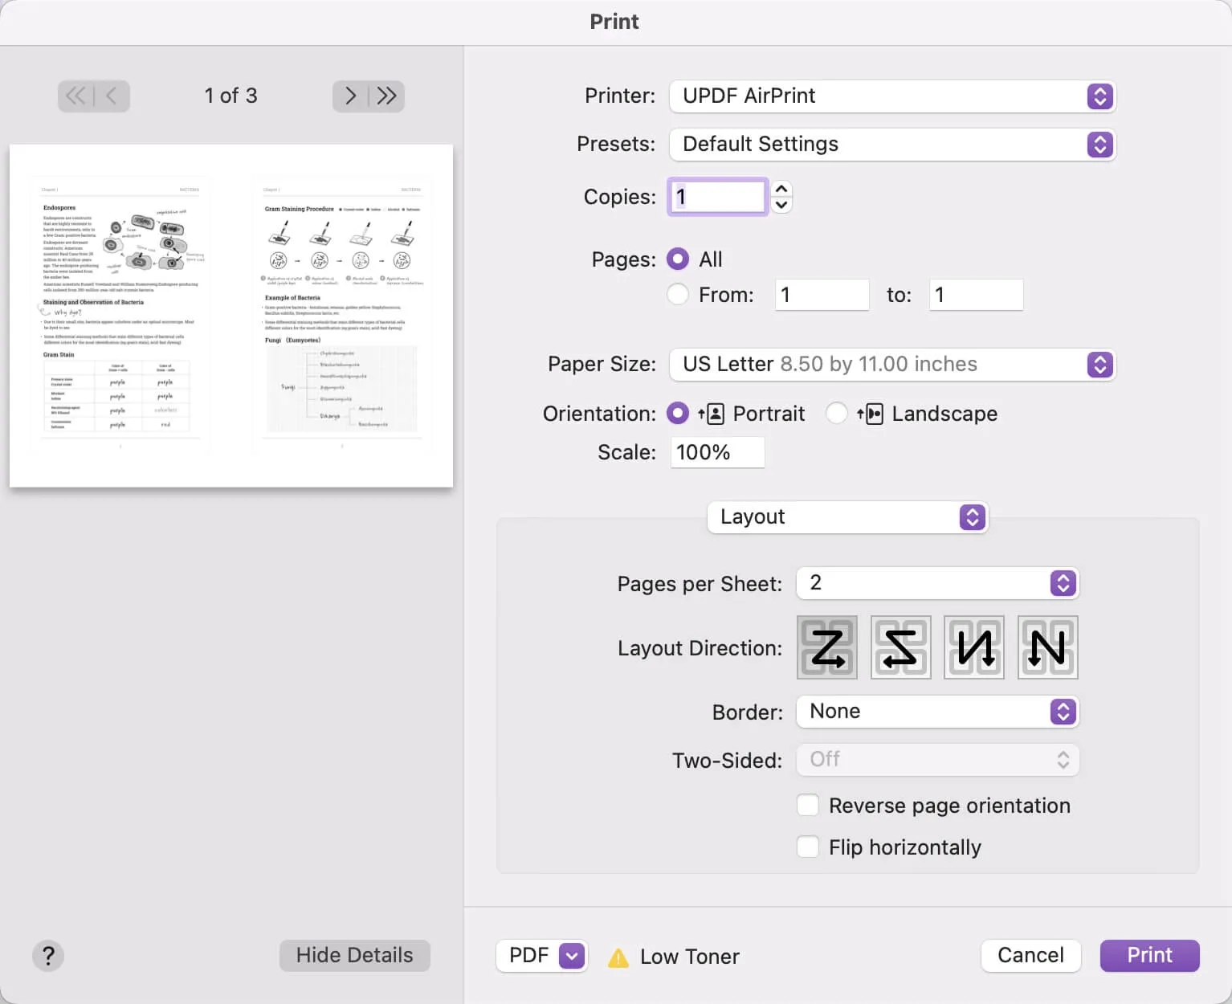Image resolution: width=1232 pixels, height=1004 pixels.
Task: Increase copies with the stepper up arrow
Action: pos(781,190)
